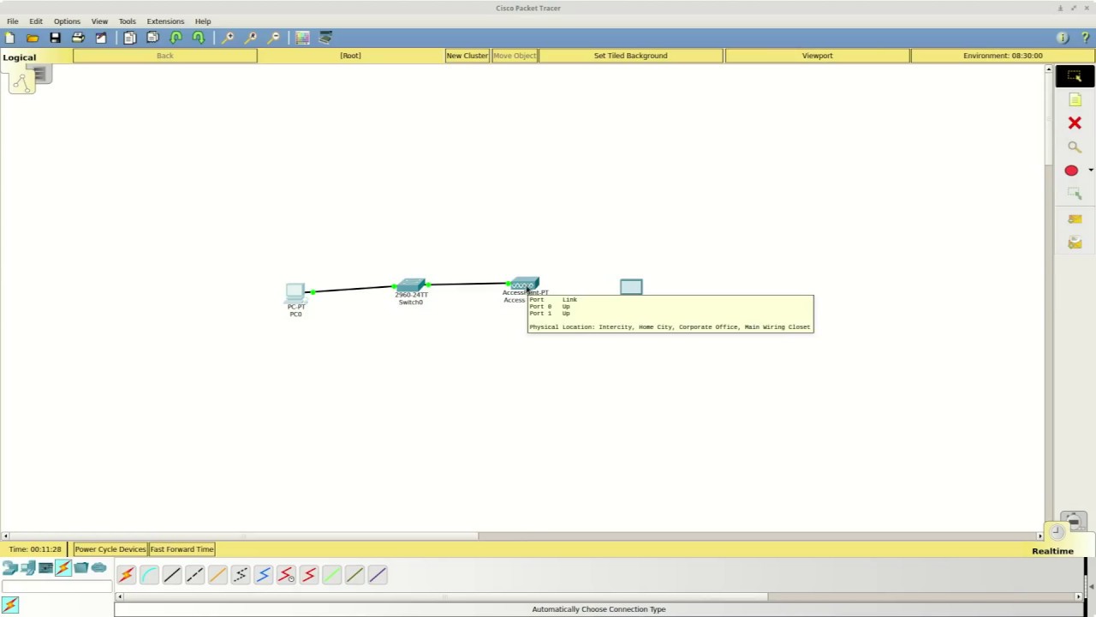Redo with the right green arrow icon
Screen dimensions: 1096x617
pyautogui.click(x=199, y=38)
